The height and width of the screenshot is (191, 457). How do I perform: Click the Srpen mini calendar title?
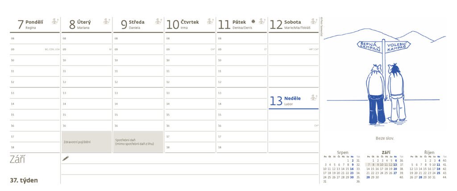coord(342,153)
